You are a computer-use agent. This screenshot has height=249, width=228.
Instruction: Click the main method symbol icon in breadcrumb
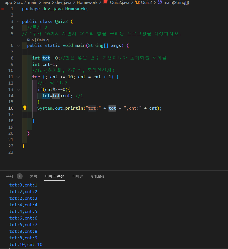click(160, 2)
